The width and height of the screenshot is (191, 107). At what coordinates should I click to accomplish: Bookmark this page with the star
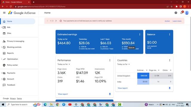pos(172,7)
